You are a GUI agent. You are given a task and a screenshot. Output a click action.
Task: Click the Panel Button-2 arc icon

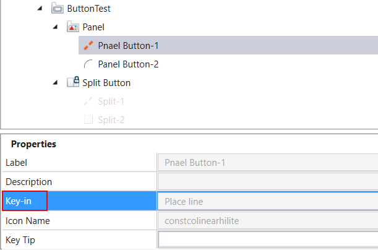pos(88,64)
